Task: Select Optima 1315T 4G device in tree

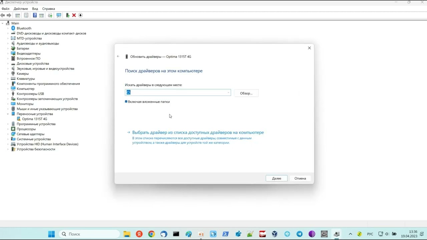Action: tap(34, 119)
